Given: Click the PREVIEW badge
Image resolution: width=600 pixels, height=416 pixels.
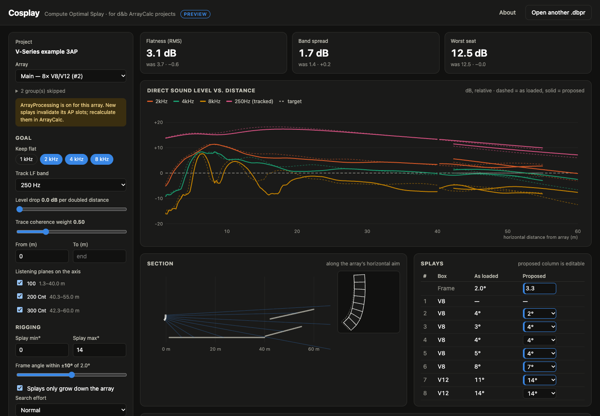Looking at the screenshot, I should (195, 14).
